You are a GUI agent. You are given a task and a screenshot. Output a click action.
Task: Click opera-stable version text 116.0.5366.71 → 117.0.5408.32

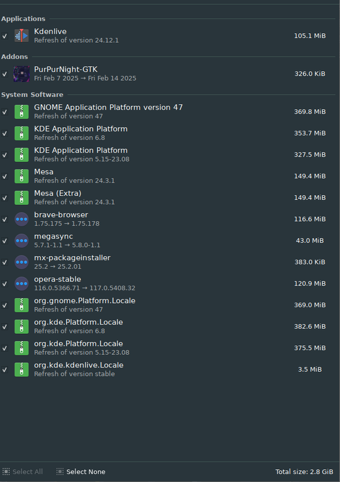point(84,289)
